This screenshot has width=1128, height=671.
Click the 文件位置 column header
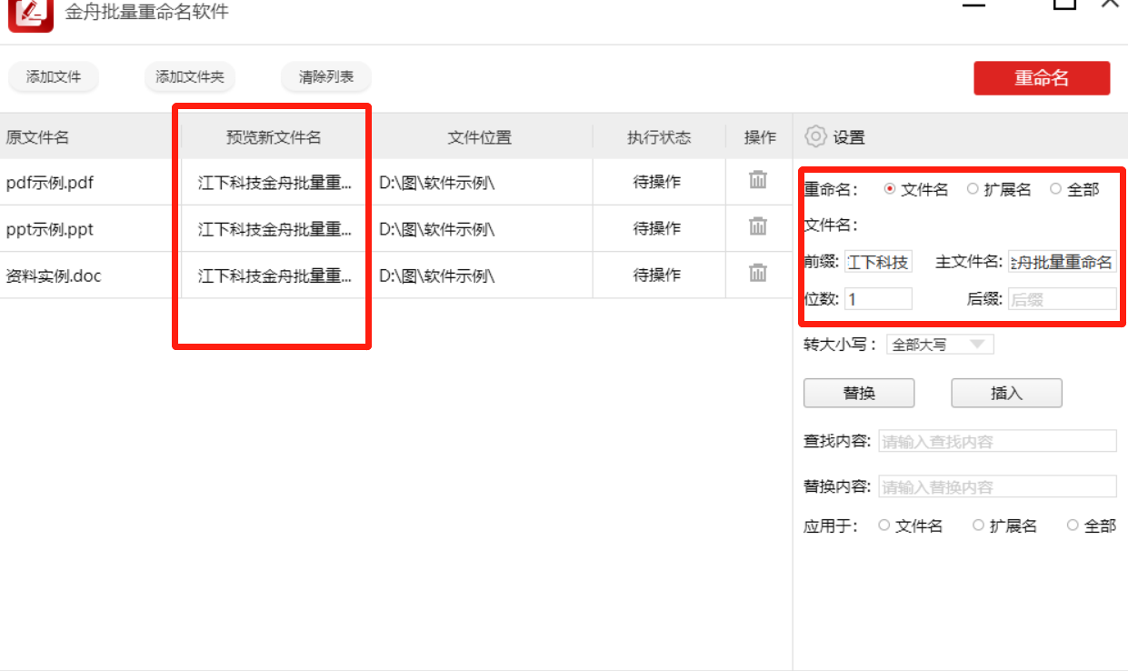click(x=479, y=137)
